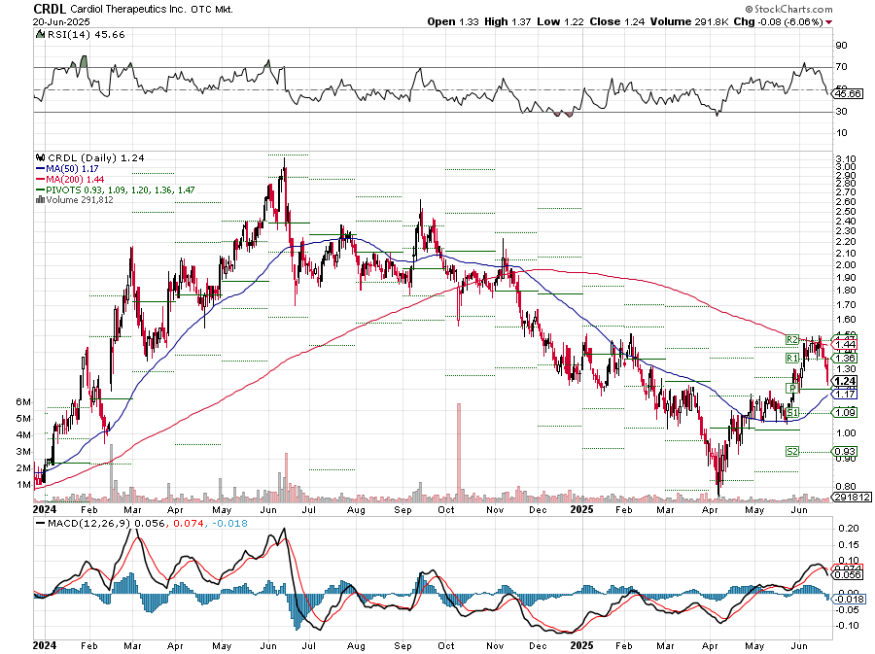Select the R1 pivot label box
The height and width of the screenshot is (654, 875).
tap(791, 358)
